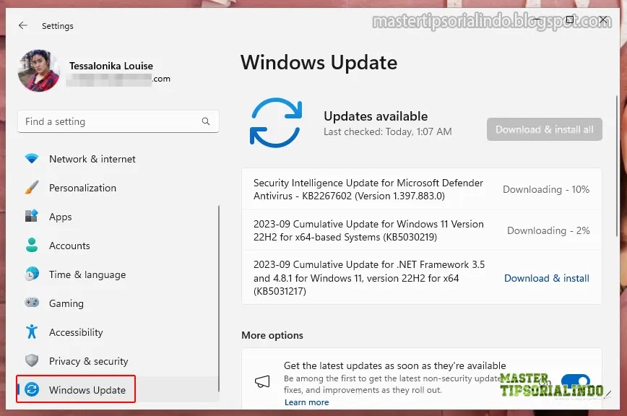
Task: Minimize the Settings window
Action: (537, 19)
